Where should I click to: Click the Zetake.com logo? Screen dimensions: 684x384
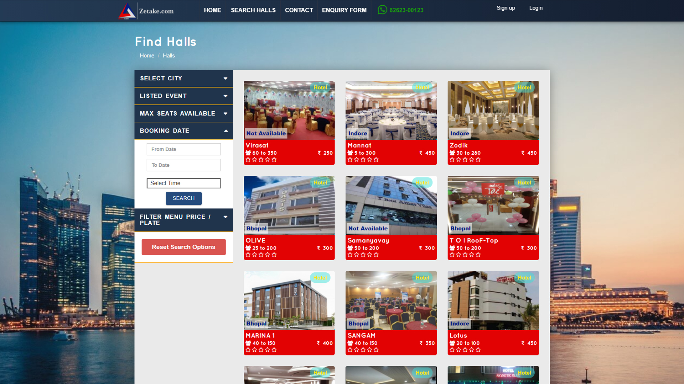click(x=146, y=11)
